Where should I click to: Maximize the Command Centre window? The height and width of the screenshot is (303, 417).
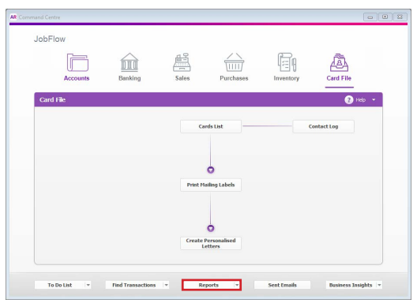(385, 17)
